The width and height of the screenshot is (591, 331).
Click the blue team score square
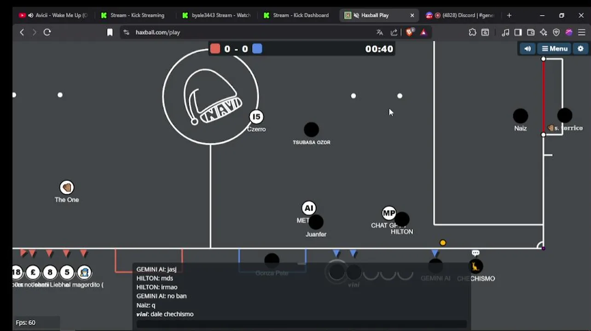click(x=257, y=49)
